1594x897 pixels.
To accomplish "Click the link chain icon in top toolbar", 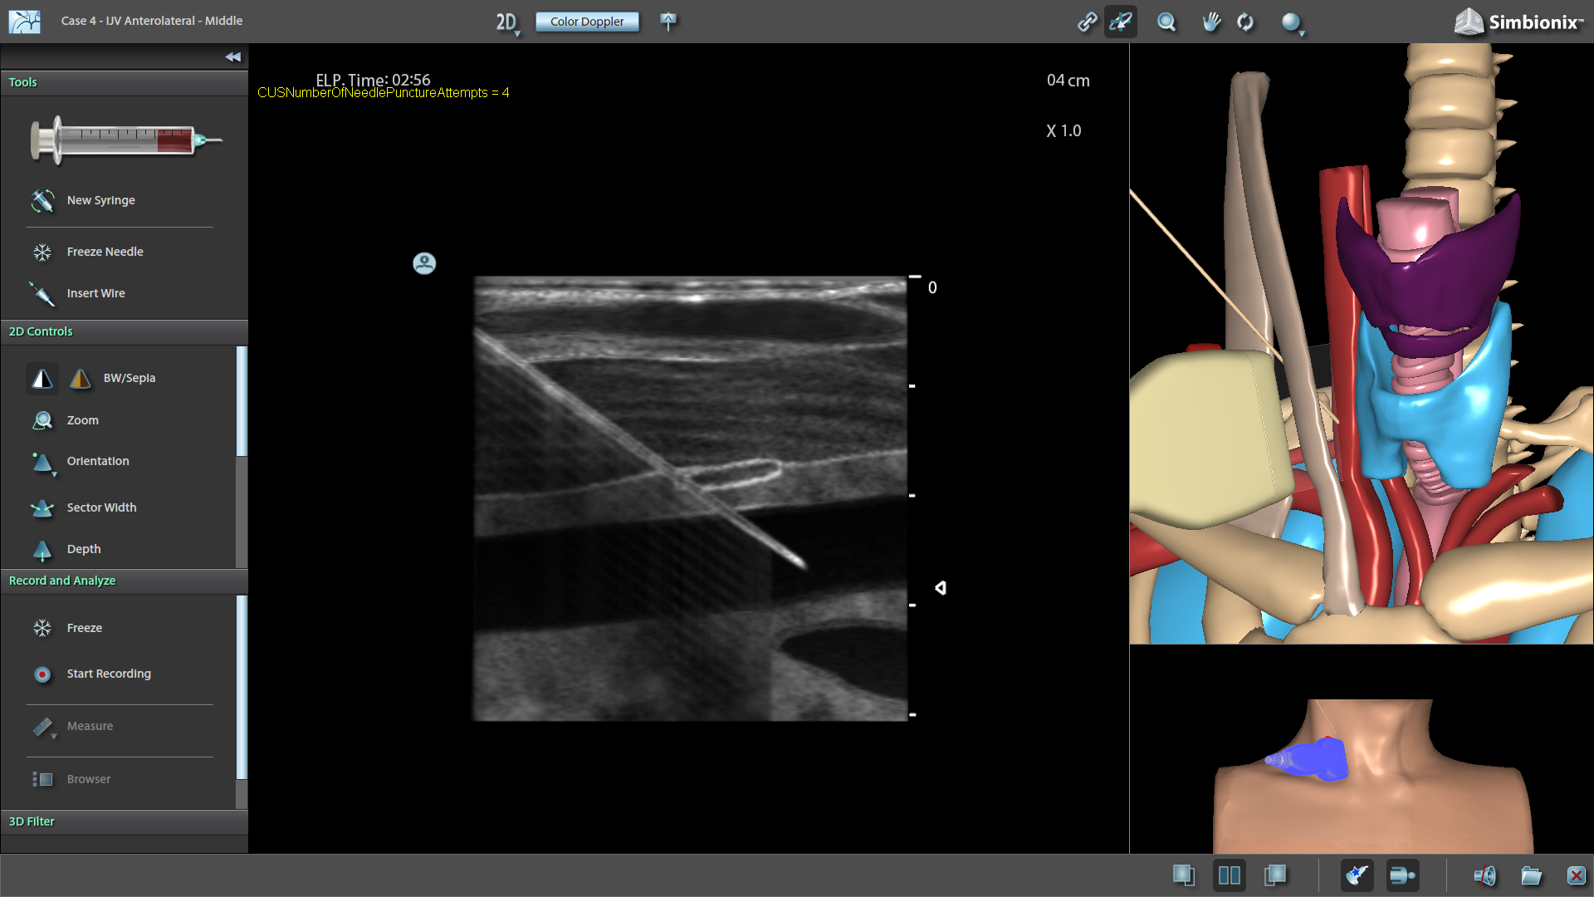I will (x=1087, y=22).
